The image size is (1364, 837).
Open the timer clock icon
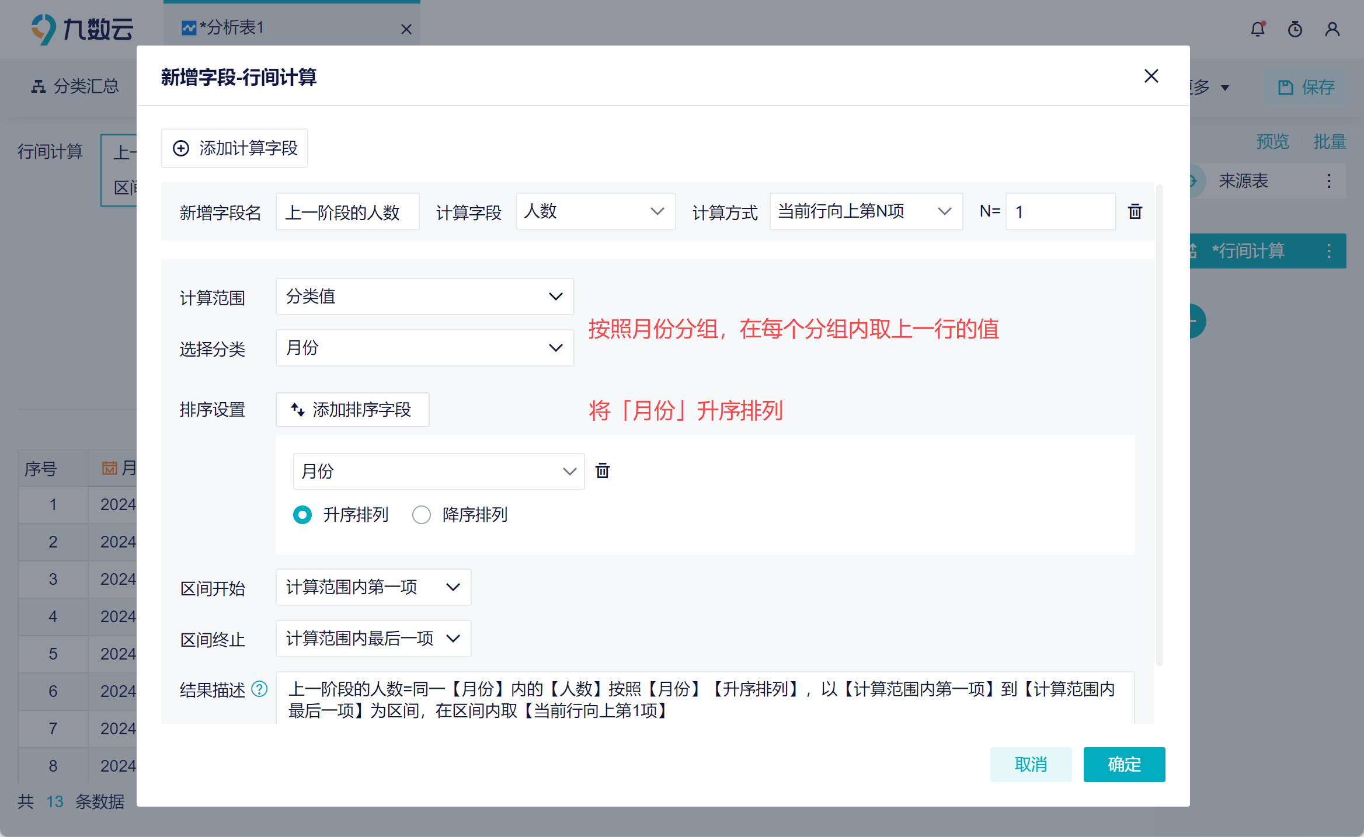(x=1295, y=29)
